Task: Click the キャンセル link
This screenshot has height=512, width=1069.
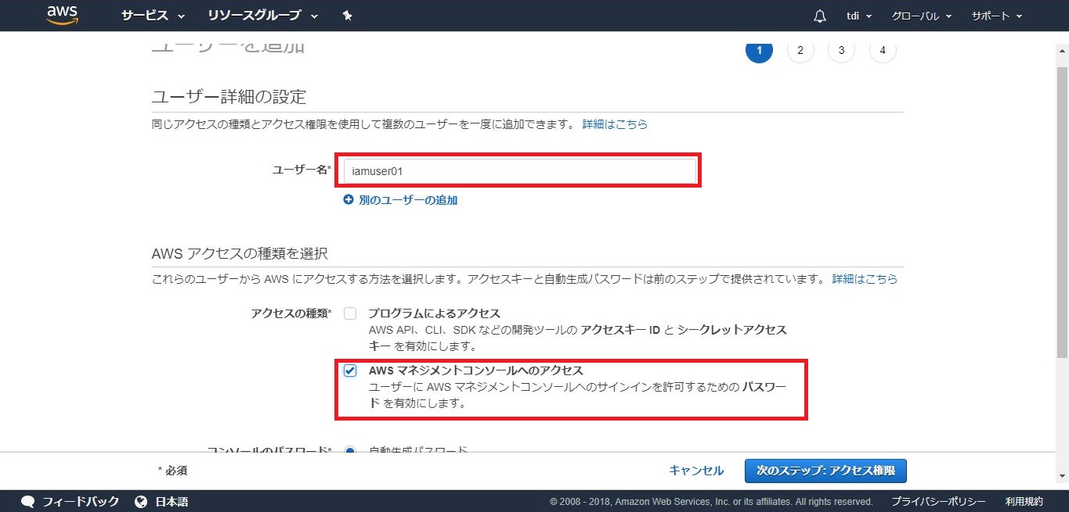Action: [x=696, y=471]
